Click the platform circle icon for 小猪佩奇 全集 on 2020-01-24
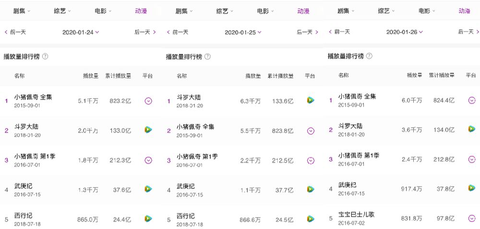This screenshot has height=229, width=480. pos(148,101)
